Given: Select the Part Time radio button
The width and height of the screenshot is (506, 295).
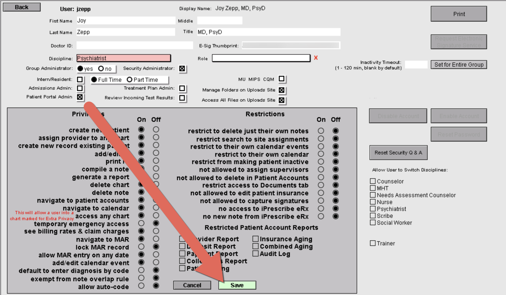Looking at the screenshot, I should coord(129,80).
